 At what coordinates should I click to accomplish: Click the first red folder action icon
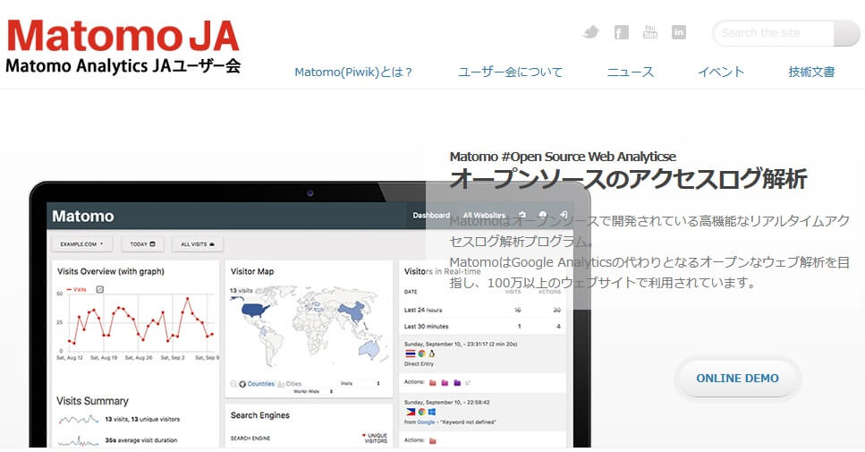[x=433, y=382]
